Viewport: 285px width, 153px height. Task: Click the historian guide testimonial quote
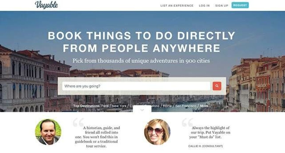[97, 137]
